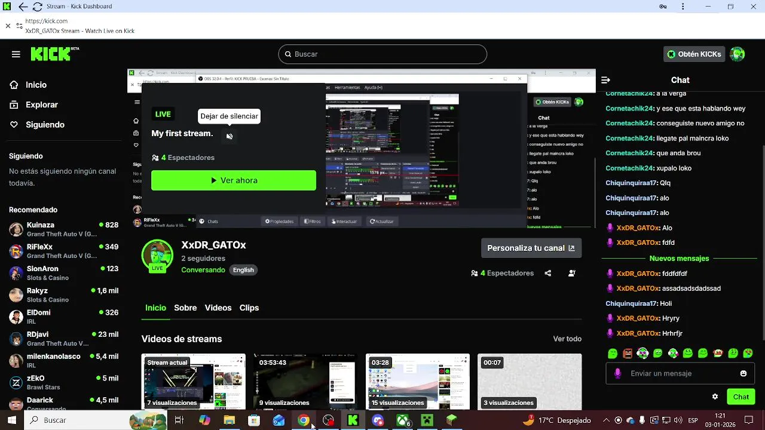Switch to the Clips tab
This screenshot has width=765, height=430.
(x=249, y=308)
